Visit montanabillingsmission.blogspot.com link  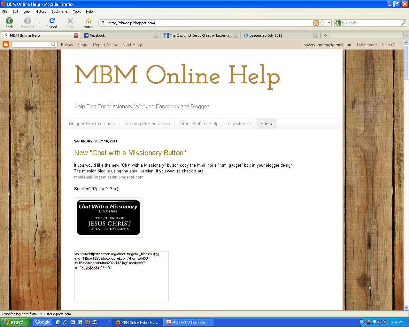click(x=109, y=177)
